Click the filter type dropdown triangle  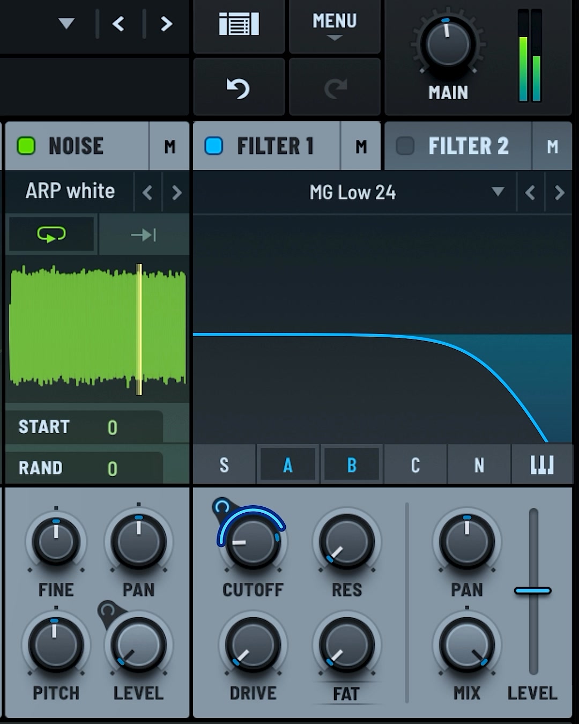(x=498, y=191)
